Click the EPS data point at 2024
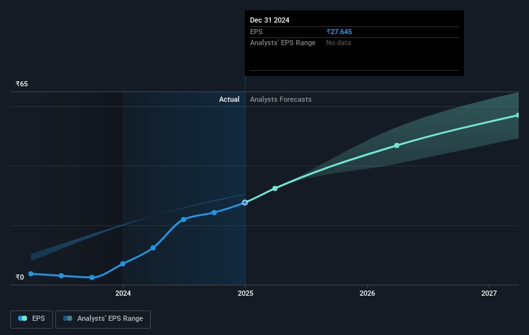This screenshot has width=529, height=335. click(123, 264)
